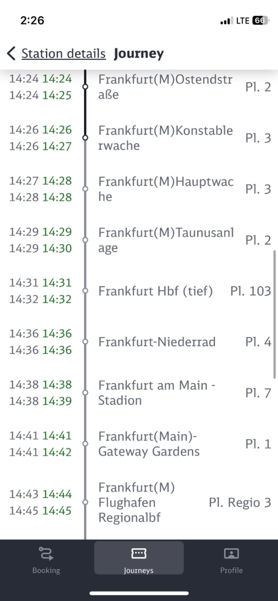Open the Flughafen Regionalbf stop

(139, 502)
